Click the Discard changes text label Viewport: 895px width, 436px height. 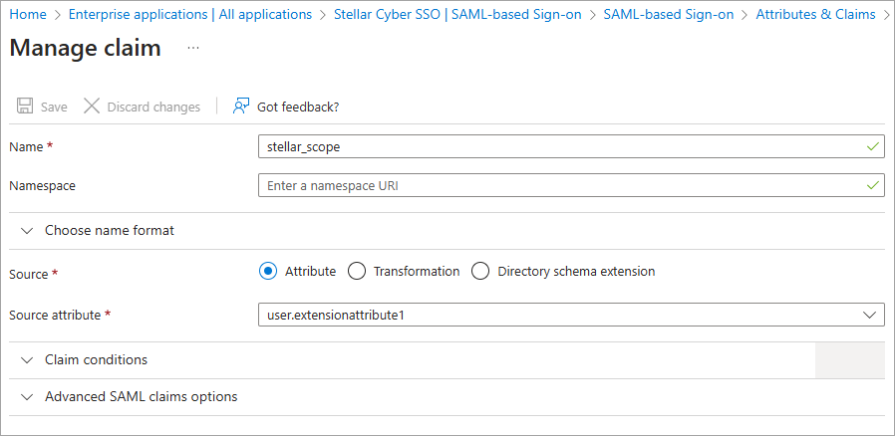pyautogui.click(x=153, y=107)
